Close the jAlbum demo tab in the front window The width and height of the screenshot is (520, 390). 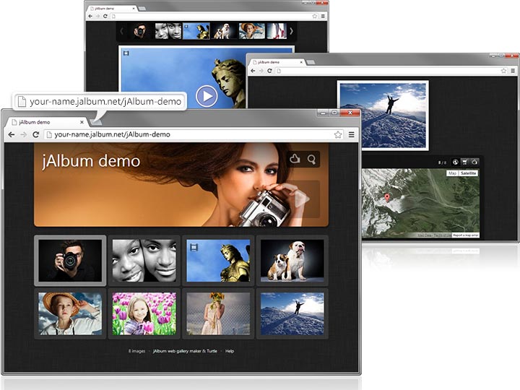point(82,122)
